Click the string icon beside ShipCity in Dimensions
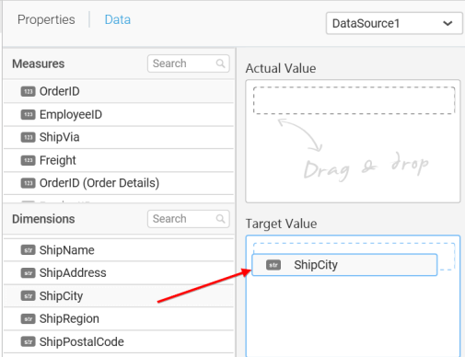This screenshot has height=357, width=465. click(28, 296)
